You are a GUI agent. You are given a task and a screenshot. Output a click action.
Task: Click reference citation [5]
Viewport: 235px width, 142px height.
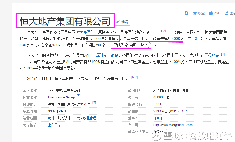click(x=22, y=60)
